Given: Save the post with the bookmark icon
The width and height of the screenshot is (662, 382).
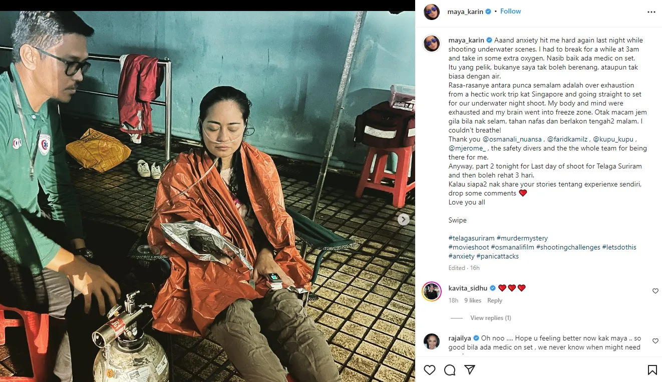Looking at the screenshot, I should (x=652, y=370).
